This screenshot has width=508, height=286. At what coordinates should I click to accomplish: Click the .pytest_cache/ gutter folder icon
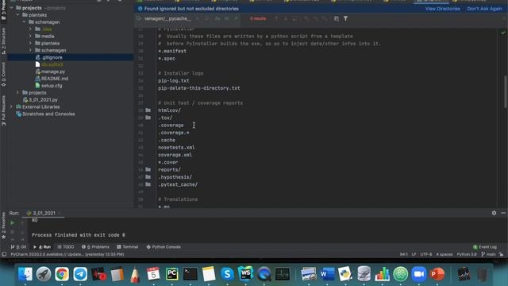[x=148, y=184]
